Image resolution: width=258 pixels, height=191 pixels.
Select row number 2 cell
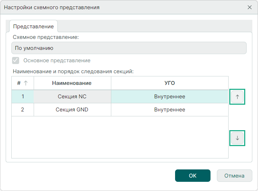[23, 110]
